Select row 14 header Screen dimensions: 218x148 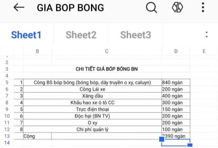[7, 143]
